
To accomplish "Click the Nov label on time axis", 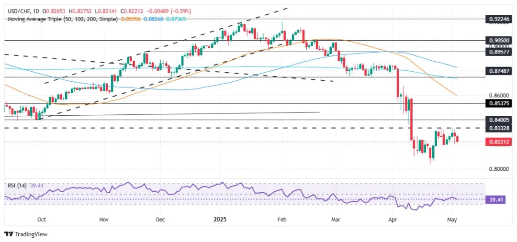I will point(104,220).
